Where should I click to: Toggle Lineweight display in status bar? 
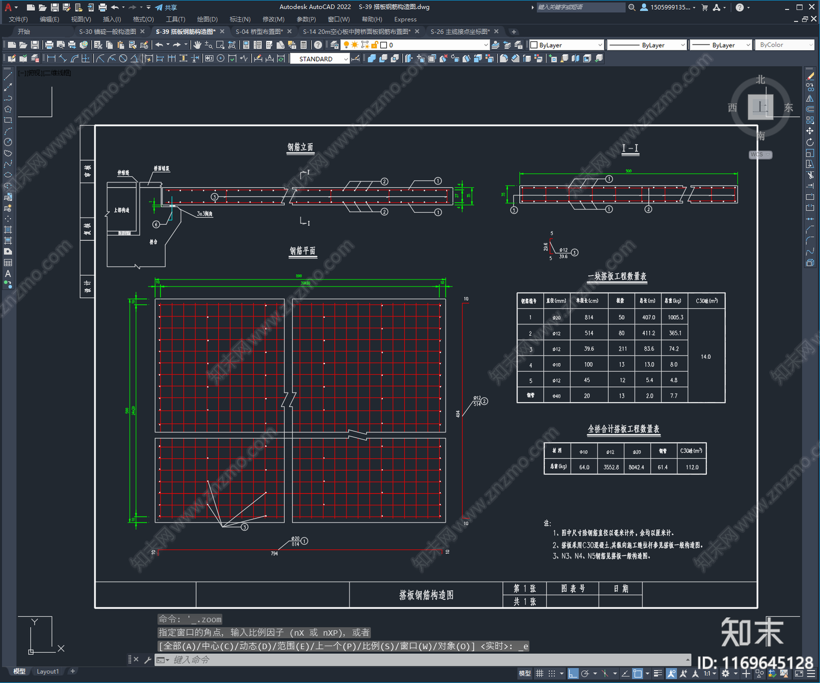click(658, 673)
